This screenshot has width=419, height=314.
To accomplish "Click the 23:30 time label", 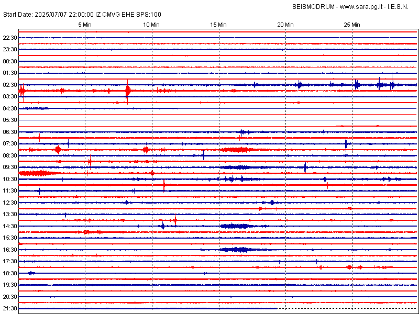I will click(10, 49).
